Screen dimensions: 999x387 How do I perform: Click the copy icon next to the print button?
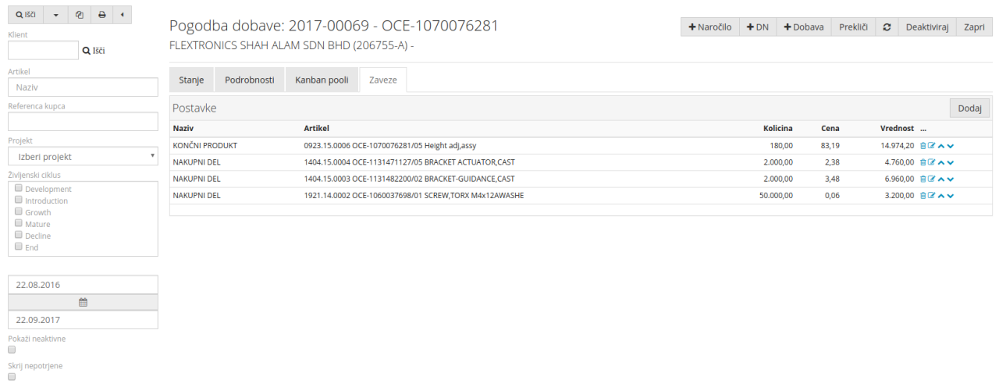tap(80, 15)
